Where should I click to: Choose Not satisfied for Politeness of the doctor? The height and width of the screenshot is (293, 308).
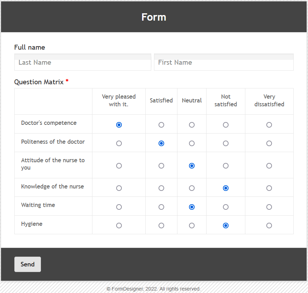click(x=226, y=143)
